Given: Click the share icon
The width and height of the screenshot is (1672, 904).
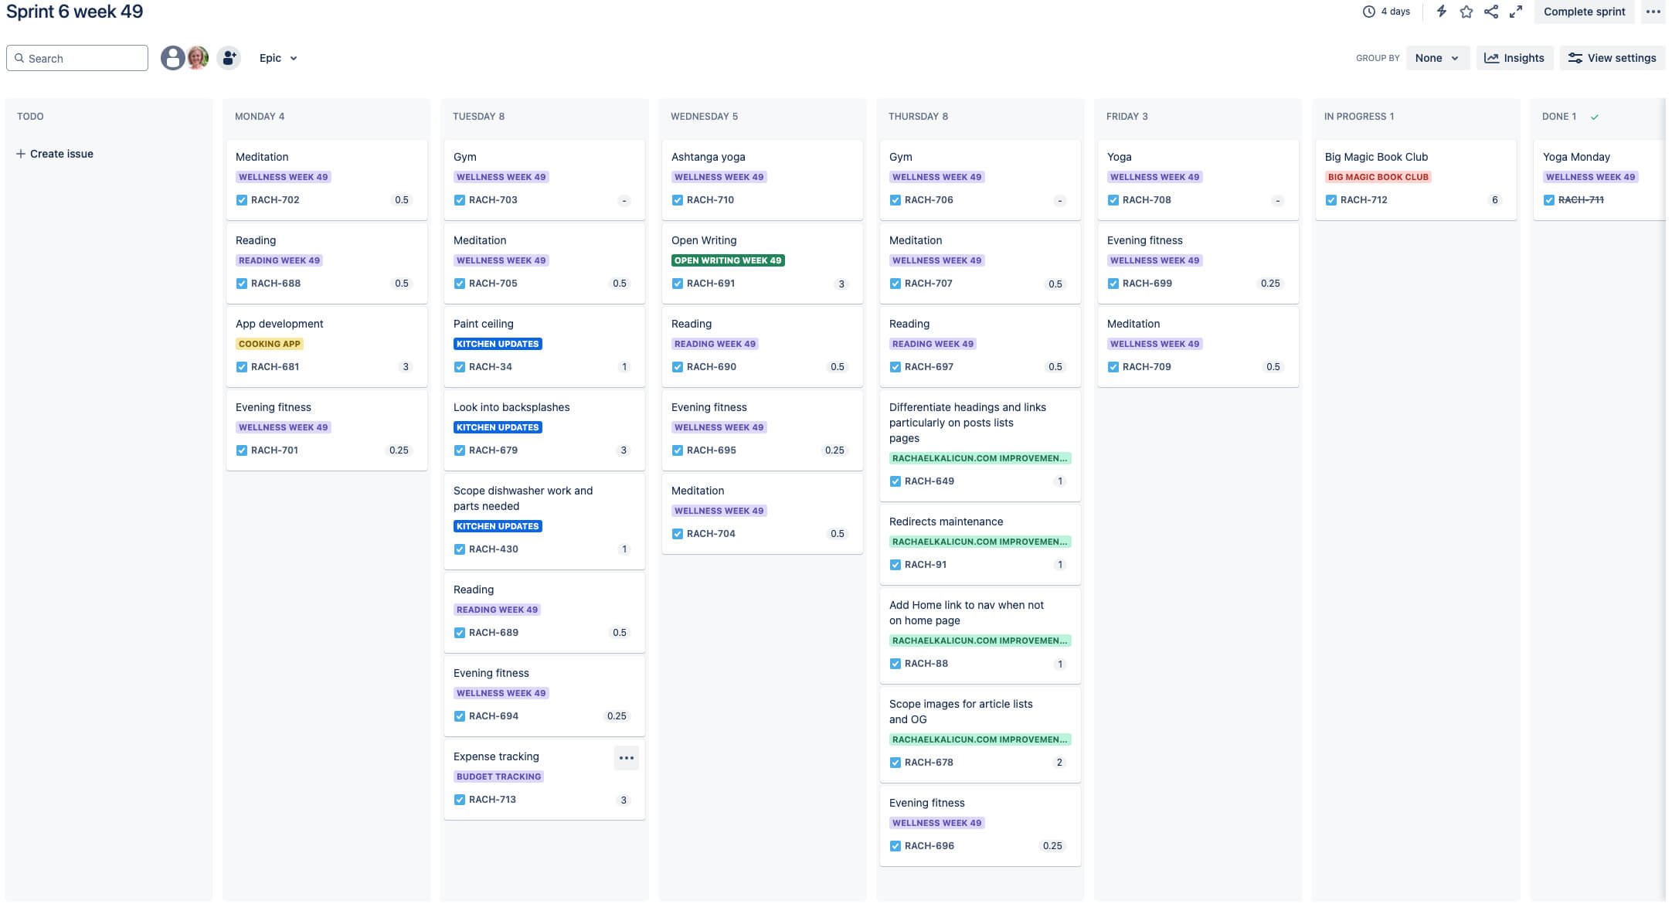Looking at the screenshot, I should pyautogui.click(x=1492, y=12).
